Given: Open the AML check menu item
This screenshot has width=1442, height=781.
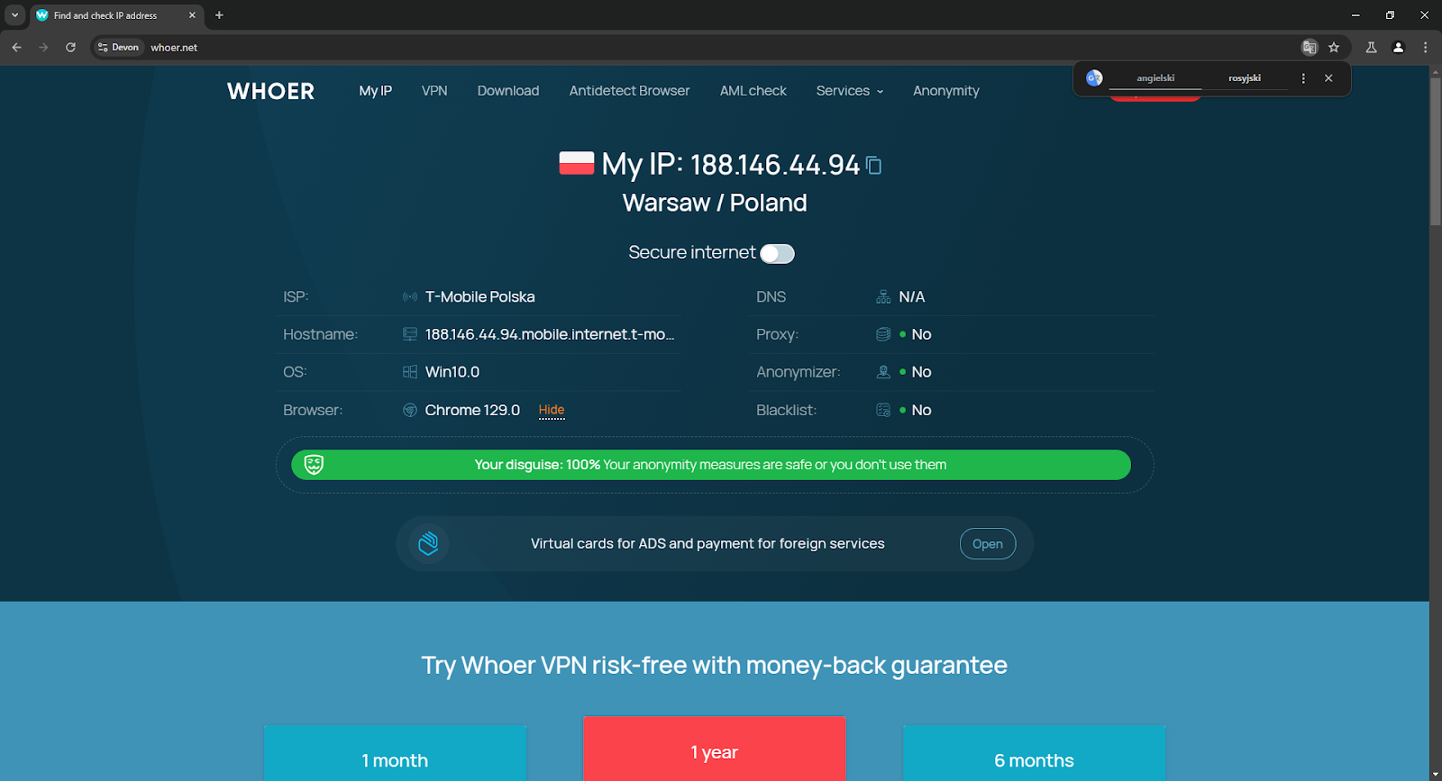Looking at the screenshot, I should point(753,91).
